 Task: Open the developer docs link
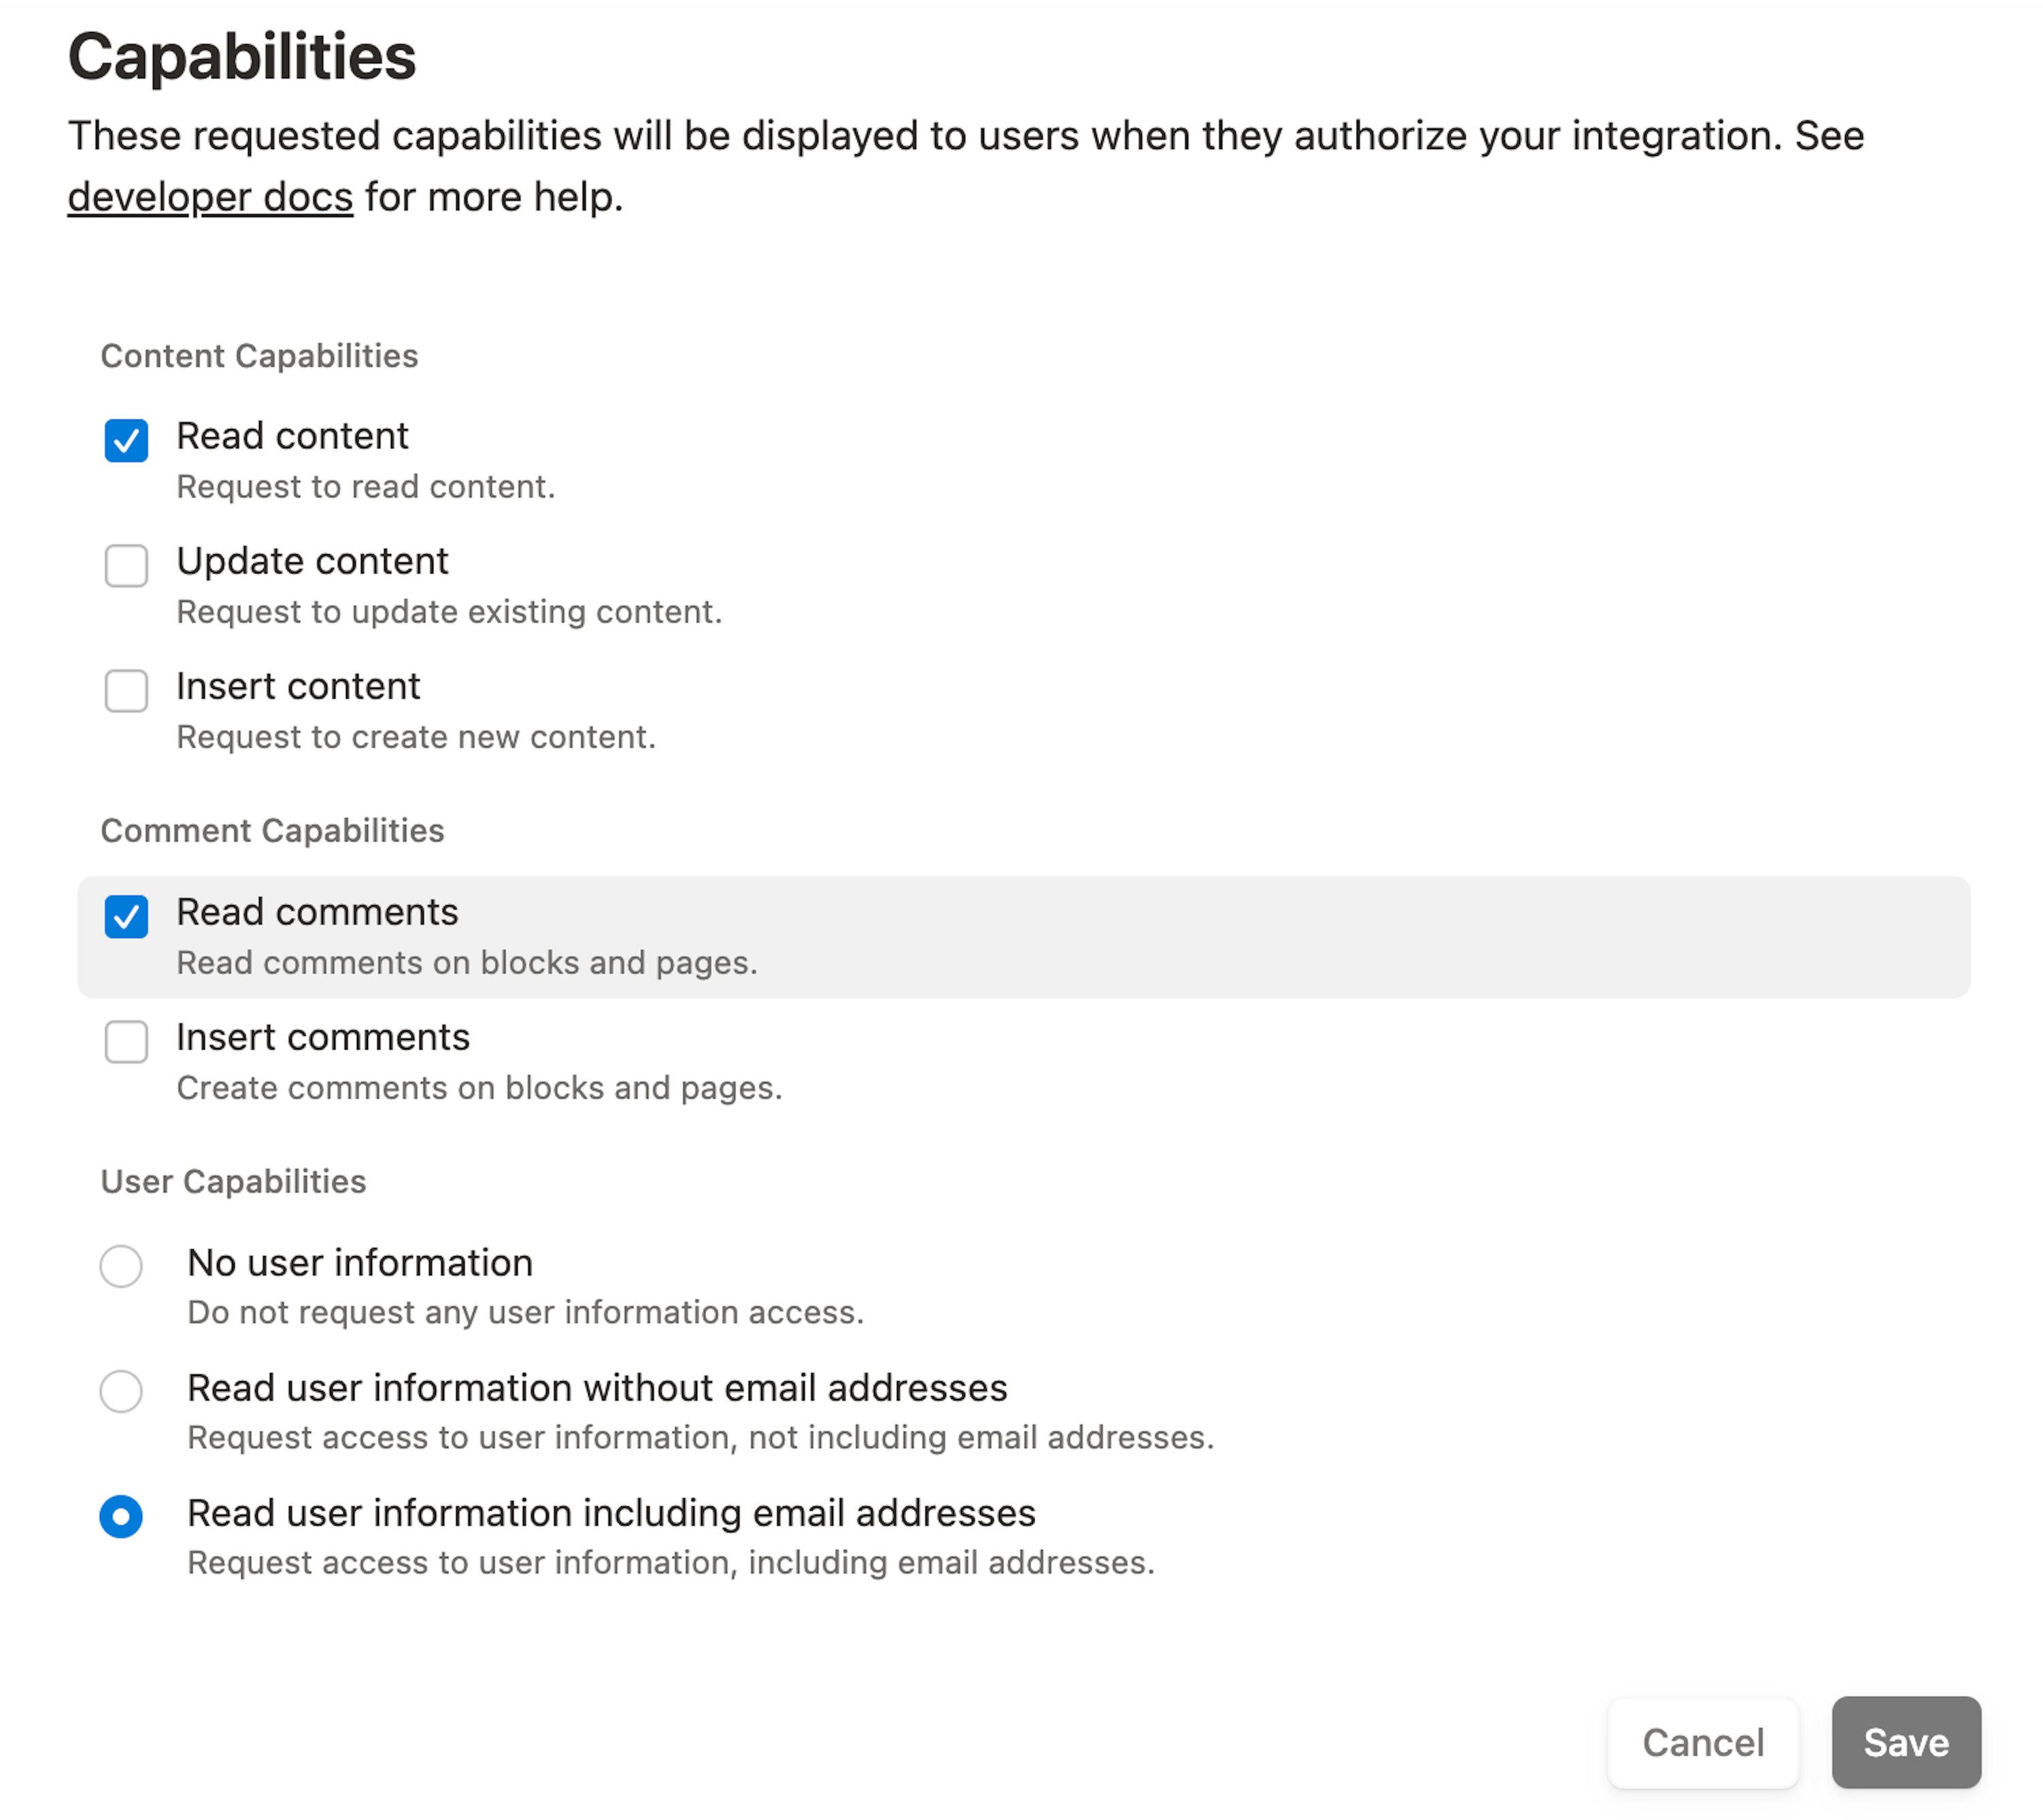[x=210, y=197]
